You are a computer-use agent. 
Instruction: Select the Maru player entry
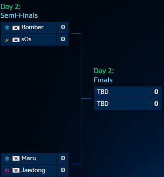tap(29, 158)
